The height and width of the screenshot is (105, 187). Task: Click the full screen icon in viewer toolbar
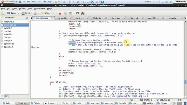click(92, 2)
